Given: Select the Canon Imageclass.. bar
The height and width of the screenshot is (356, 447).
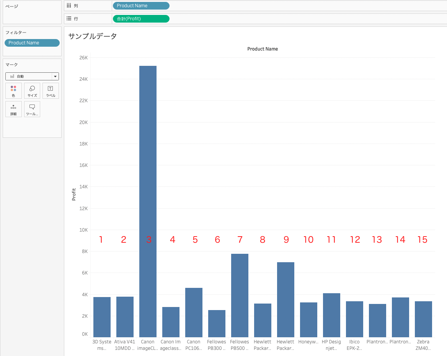Looking at the screenshot, I should click(x=171, y=322).
